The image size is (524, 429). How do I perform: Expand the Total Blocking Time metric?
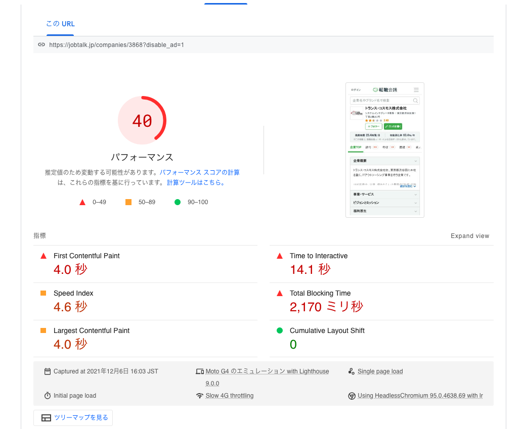381,302
